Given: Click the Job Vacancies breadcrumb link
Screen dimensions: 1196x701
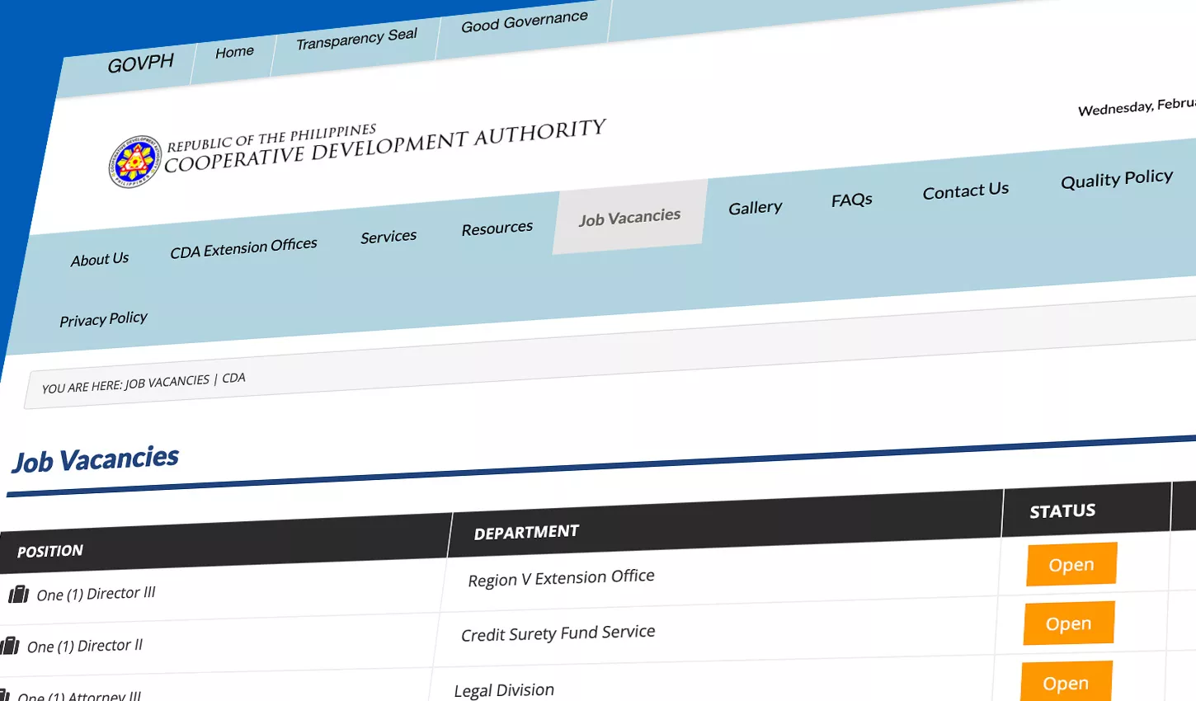Looking at the screenshot, I should point(165,380).
